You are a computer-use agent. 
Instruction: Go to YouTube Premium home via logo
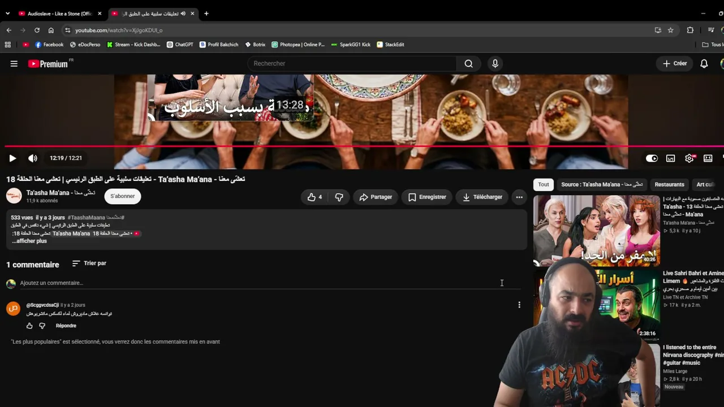tap(48, 64)
